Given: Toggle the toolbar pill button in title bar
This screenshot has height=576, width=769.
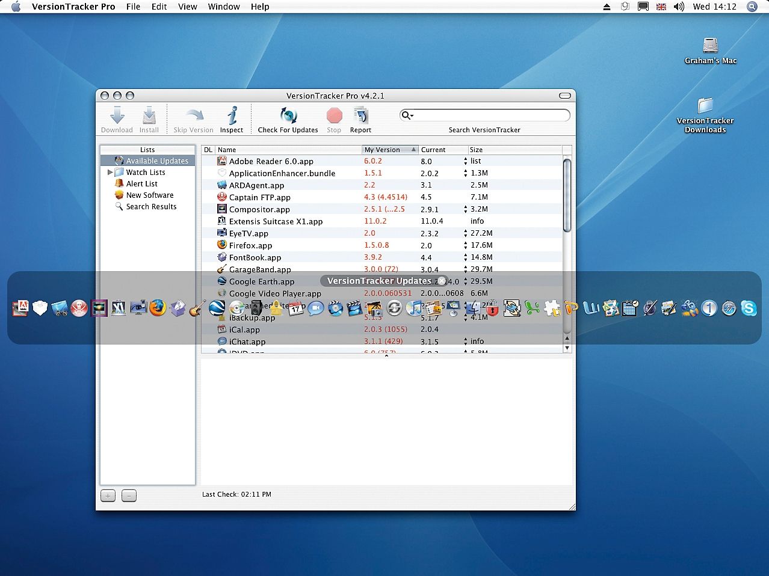Looking at the screenshot, I should click(564, 96).
